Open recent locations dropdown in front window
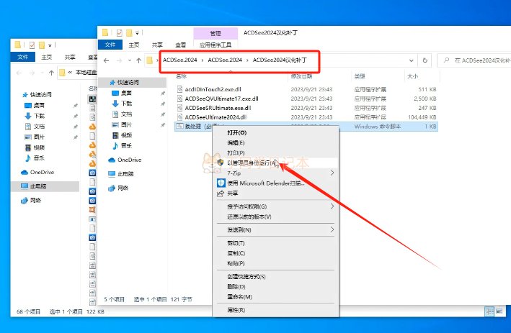 (x=130, y=60)
